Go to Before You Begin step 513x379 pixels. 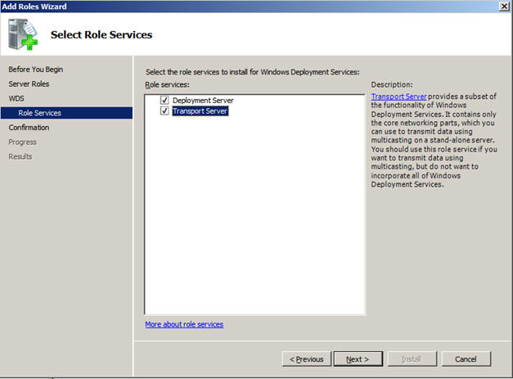36,70
